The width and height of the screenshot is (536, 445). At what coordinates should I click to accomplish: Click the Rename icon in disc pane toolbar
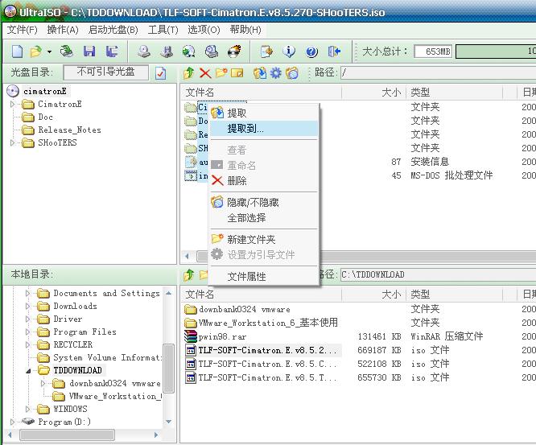point(237,72)
